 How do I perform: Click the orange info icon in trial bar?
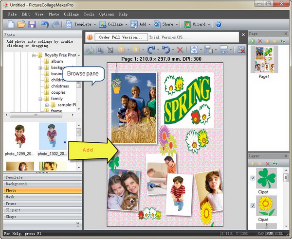coord(90,37)
